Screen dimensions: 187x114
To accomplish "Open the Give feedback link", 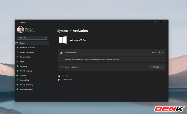I will click(67, 80).
